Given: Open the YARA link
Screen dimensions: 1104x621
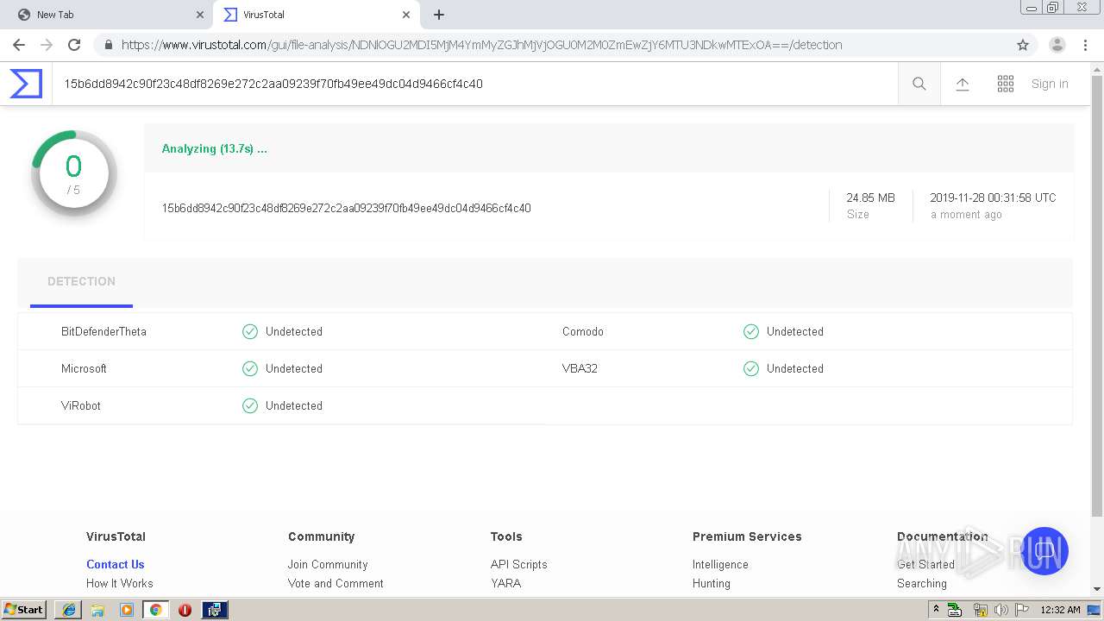Looking at the screenshot, I should pos(506,583).
